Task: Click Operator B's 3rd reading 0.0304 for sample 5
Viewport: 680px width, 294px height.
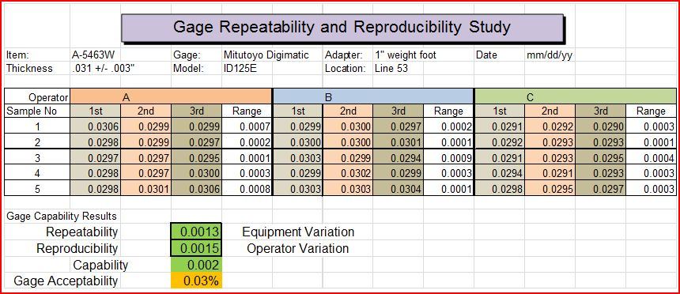Action: tap(398, 189)
